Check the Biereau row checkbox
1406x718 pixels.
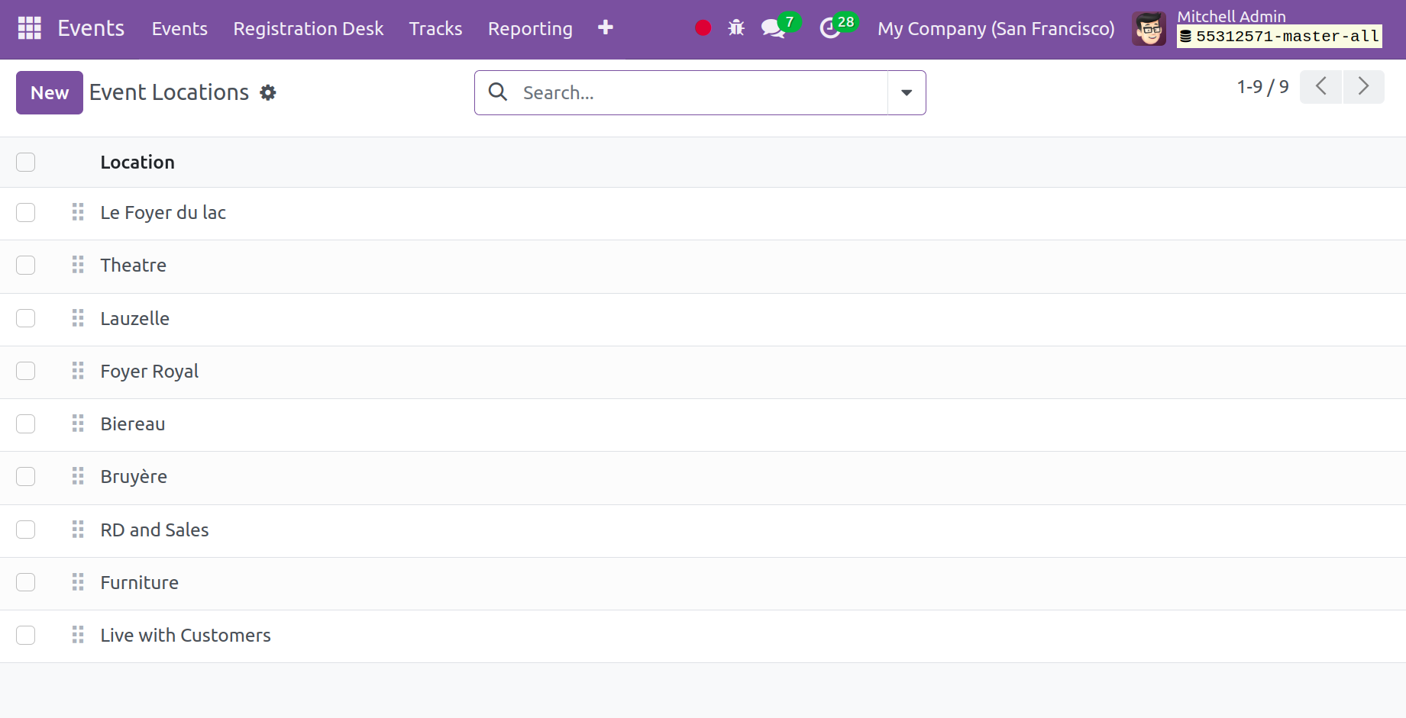(x=26, y=423)
